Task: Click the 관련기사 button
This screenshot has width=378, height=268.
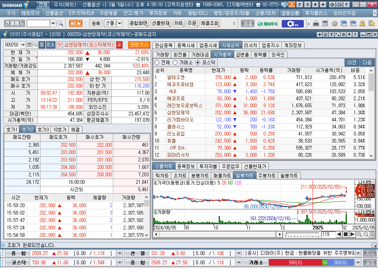Action: [x=139, y=45]
